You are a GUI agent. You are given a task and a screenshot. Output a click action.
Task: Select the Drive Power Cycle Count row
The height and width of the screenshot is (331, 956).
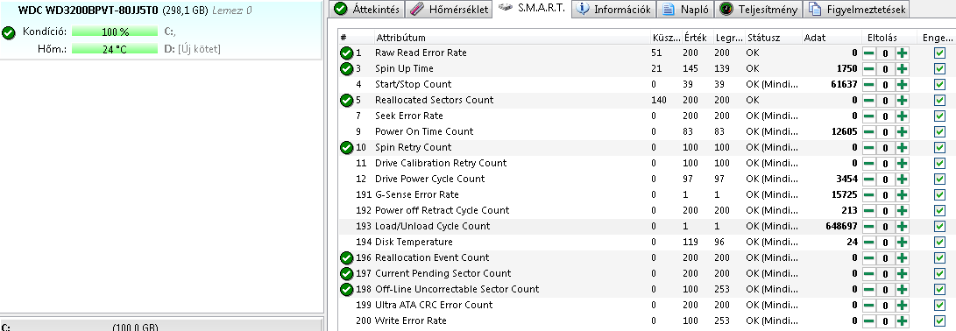tap(647, 180)
